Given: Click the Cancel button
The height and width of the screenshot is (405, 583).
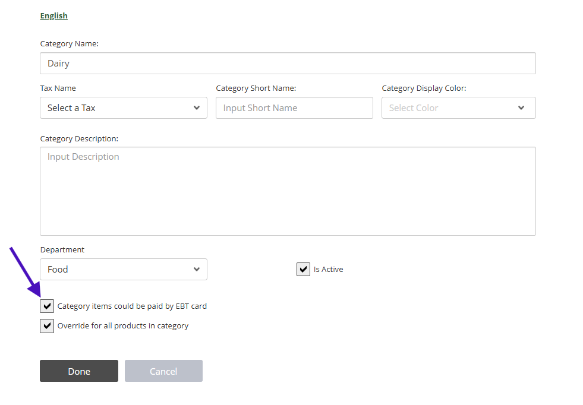Looking at the screenshot, I should tap(163, 371).
